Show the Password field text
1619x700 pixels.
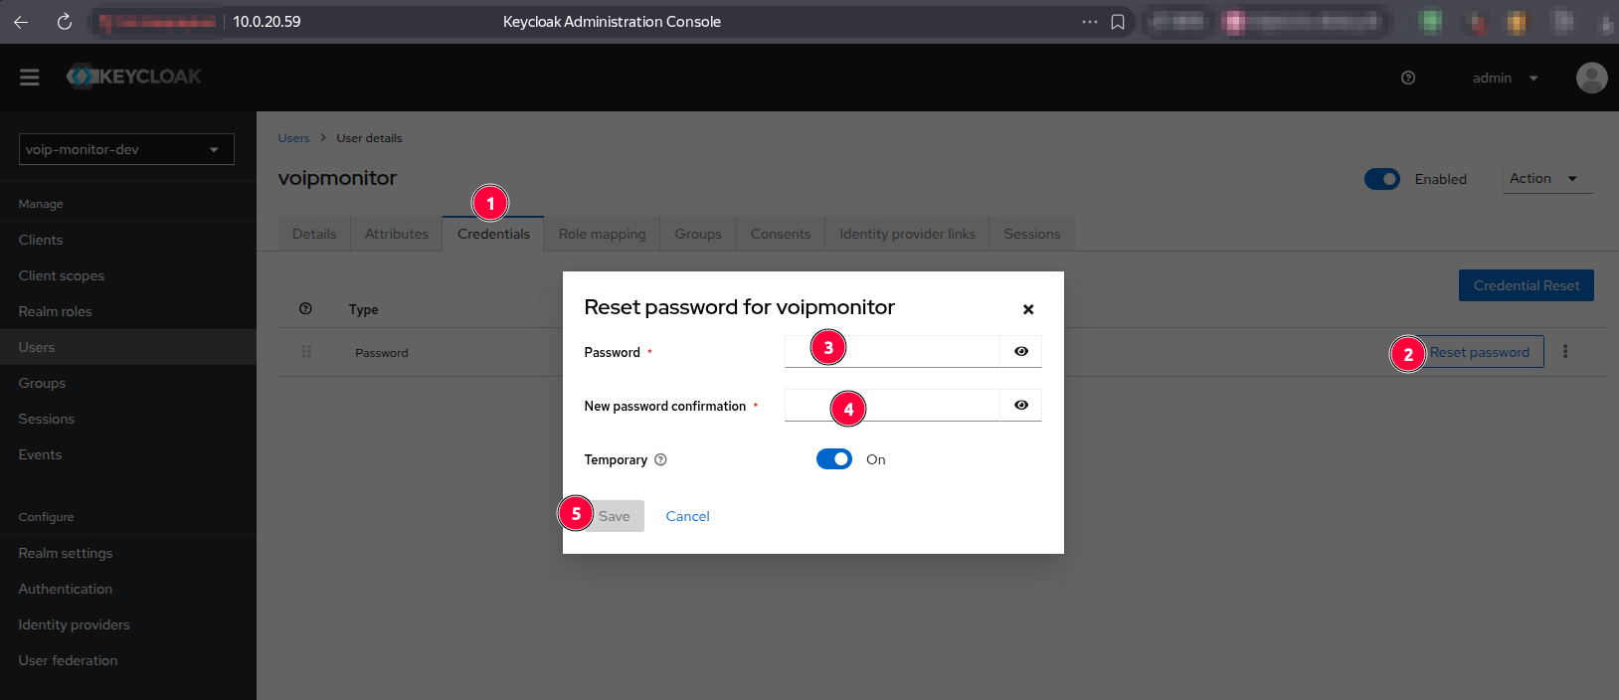tap(1021, 351)
